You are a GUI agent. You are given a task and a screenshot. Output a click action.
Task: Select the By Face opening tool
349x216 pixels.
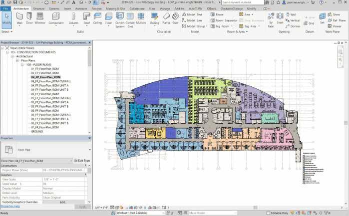tap(271, 20)
